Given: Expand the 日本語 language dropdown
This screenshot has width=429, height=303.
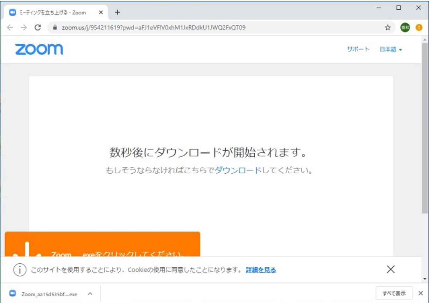Looking at the screenshot, I should tap(391, 49).
